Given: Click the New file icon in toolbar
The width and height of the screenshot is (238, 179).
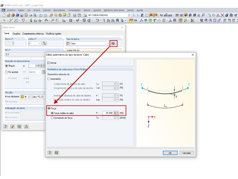Looking at the screenshot, I should (4, 15).
